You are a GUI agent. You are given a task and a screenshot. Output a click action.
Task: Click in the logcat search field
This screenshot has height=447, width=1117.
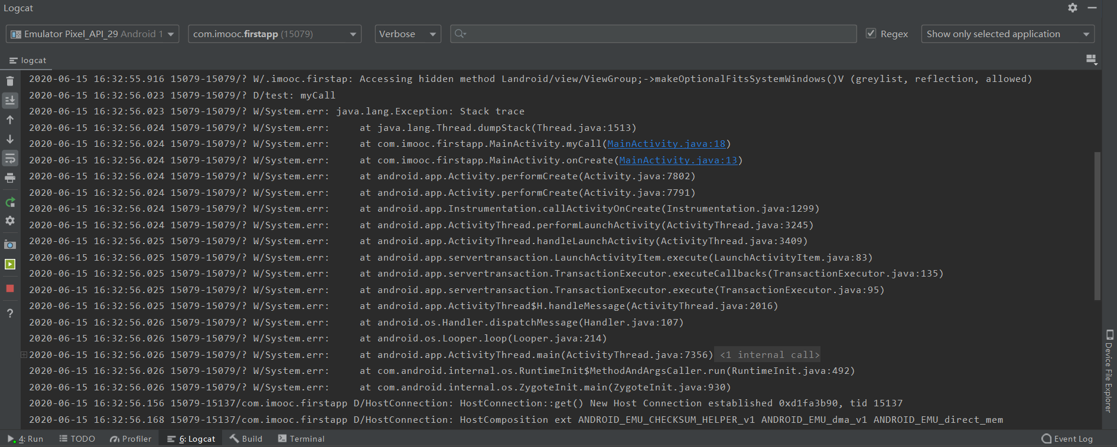point(653,34)
